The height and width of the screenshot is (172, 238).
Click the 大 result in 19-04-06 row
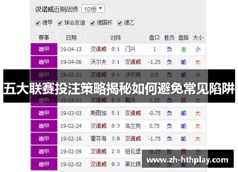(x=198, y=62)
